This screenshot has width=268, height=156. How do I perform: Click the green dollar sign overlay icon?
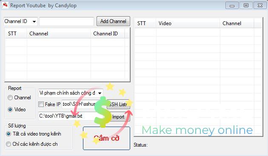click(103, 112)
